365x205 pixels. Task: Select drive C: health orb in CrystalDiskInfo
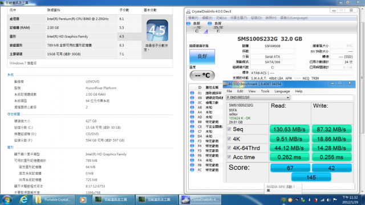[189, 23]
